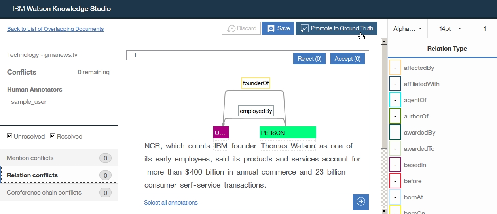Toggle the Unresolved checkbox
Viewport: 497px width, 214px height.
(x=9, y=136)
